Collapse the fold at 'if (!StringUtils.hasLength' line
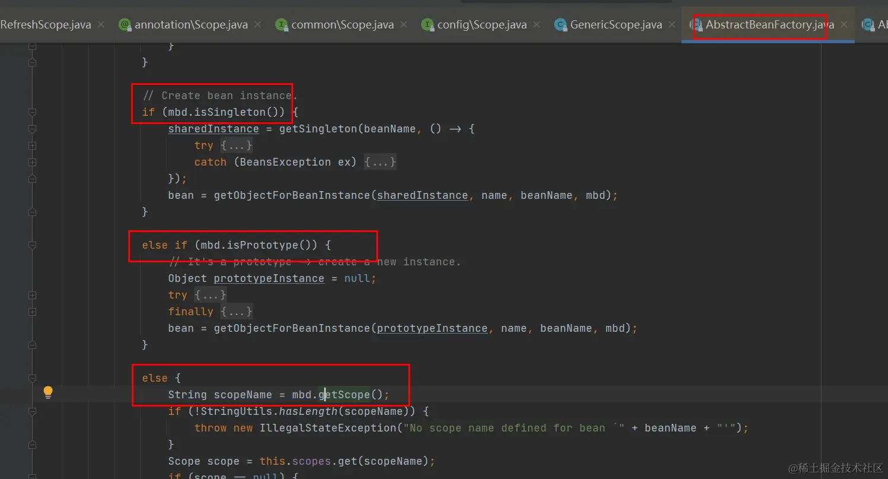Image resolution: width=888 pixels, height=479 pixels. (x=33, y=411)
